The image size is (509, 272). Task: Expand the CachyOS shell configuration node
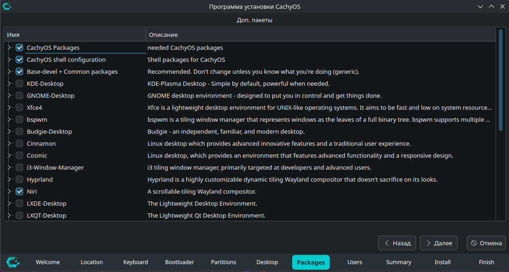coord(9,59)
